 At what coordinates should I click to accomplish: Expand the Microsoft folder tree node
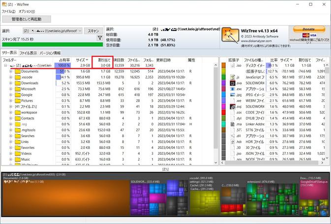point(11,89)
